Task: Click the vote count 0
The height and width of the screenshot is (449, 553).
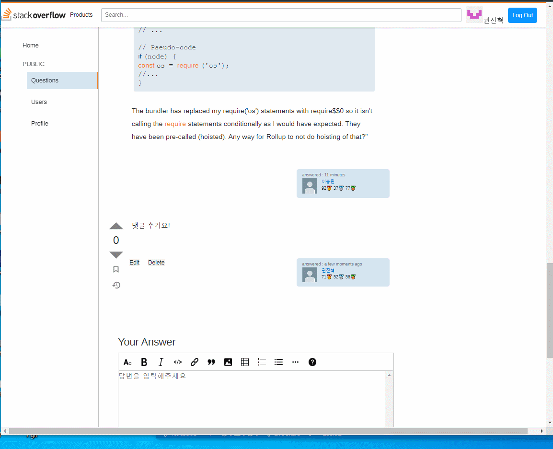Action: [x=116, y=240]
